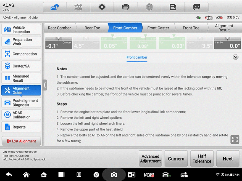Open the camera app in navigation bar

114,175
